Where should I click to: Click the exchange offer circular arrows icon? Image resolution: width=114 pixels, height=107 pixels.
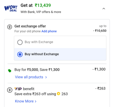10,27
